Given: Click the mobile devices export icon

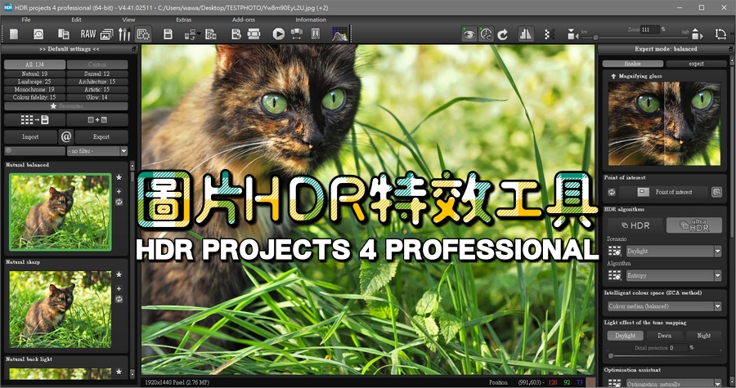Looking at the screenshot, I should (191, 34).
